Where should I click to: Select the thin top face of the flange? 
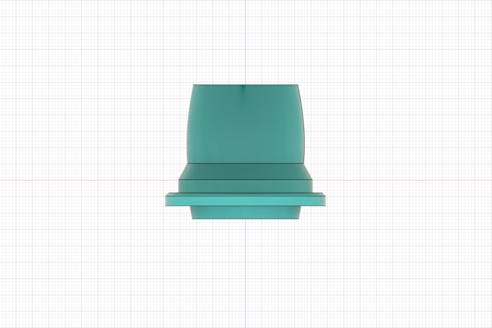click(x=245, y=195)
